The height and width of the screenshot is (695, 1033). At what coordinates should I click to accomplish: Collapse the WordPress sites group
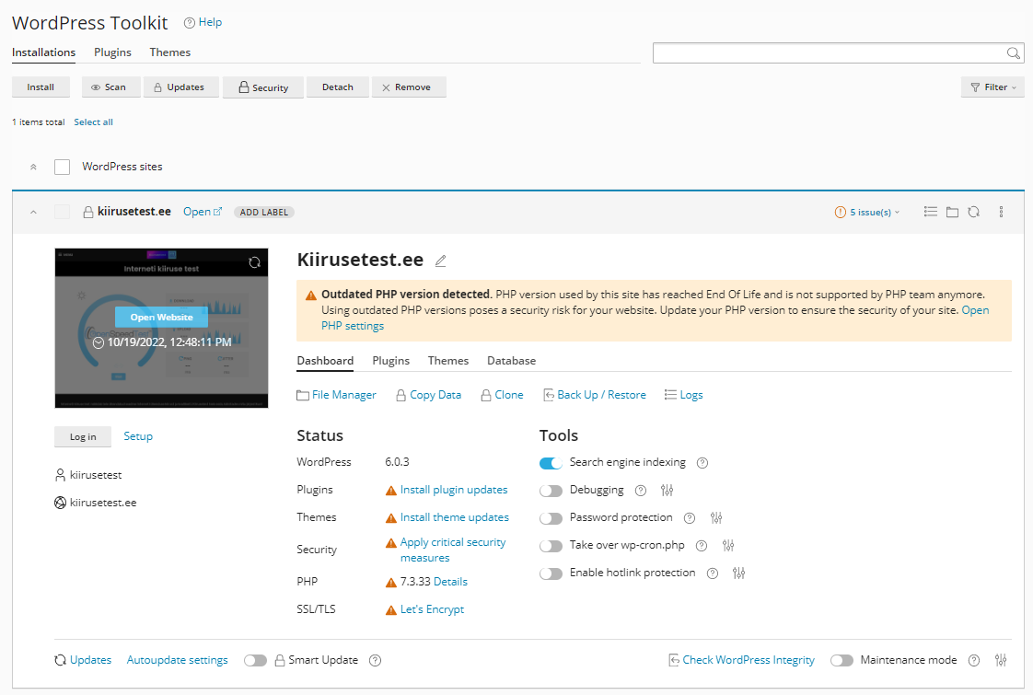tap(33, 167)
